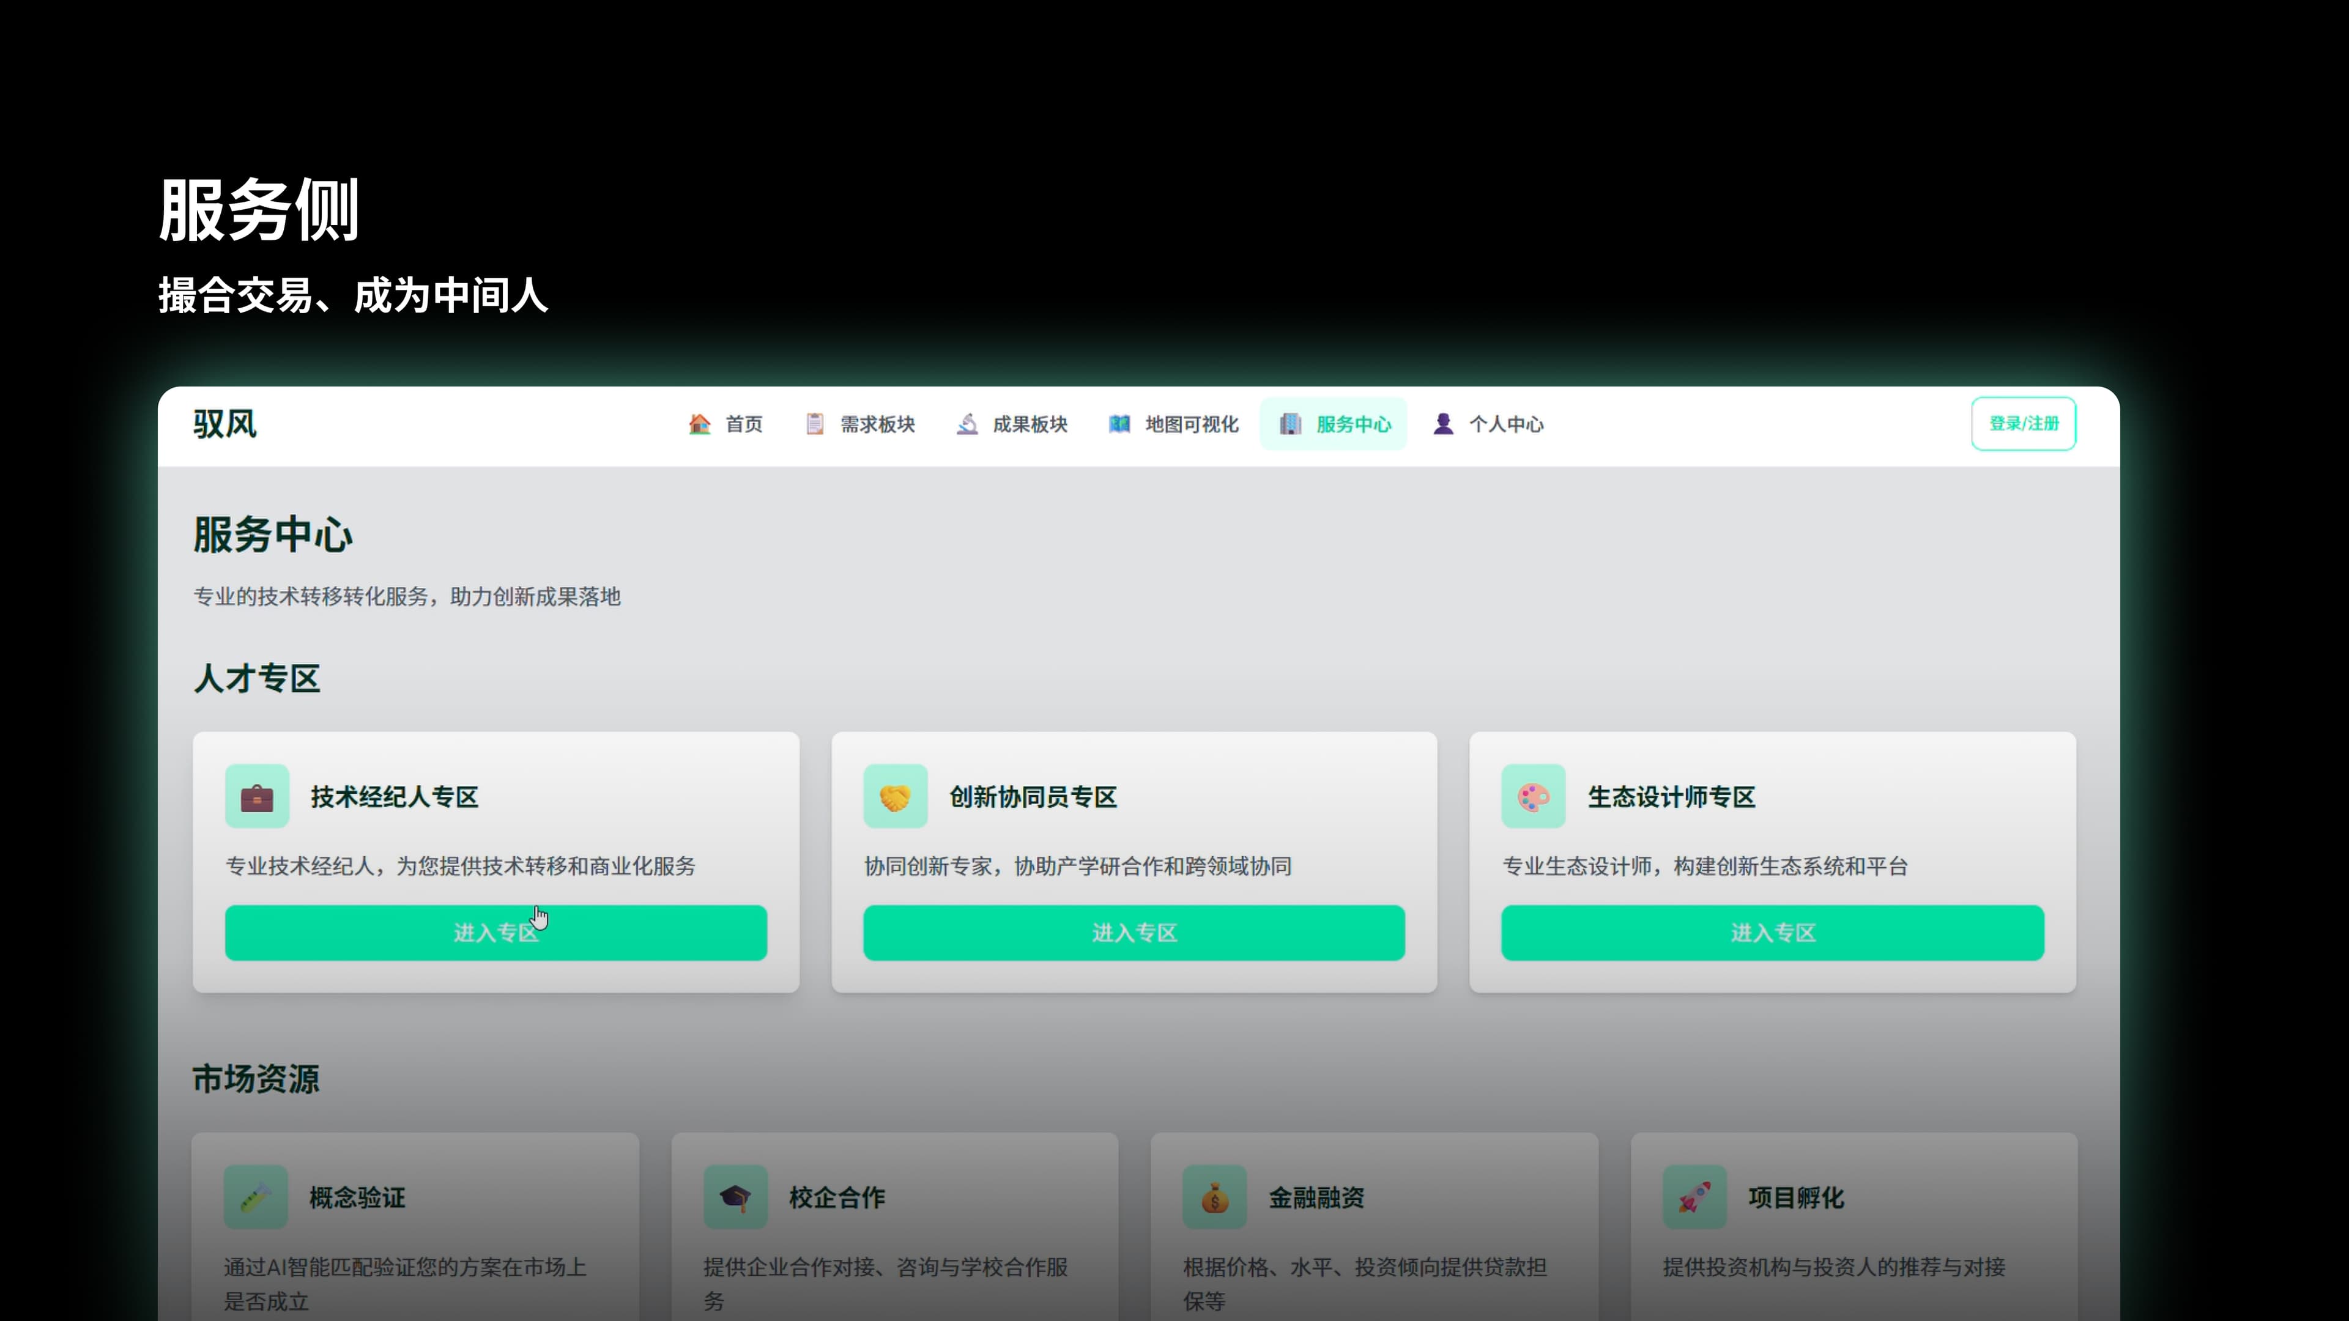Click the rocket icon on 项目孵化 card
This screenshot has width=2349, height=1321.
coord(1694,1197)
